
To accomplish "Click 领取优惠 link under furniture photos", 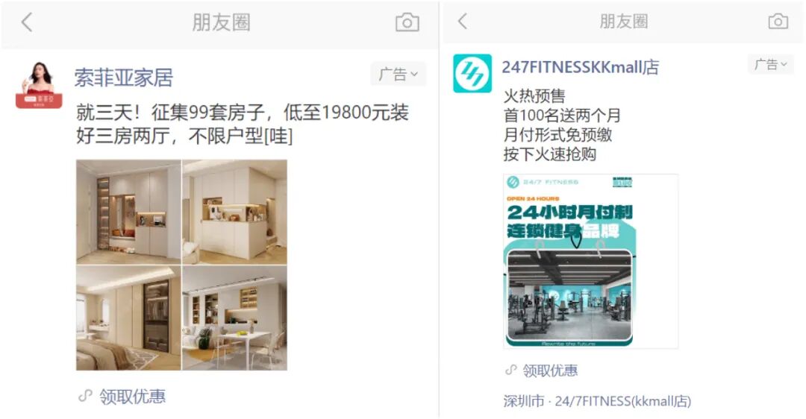I will click(x=132, y=397).
